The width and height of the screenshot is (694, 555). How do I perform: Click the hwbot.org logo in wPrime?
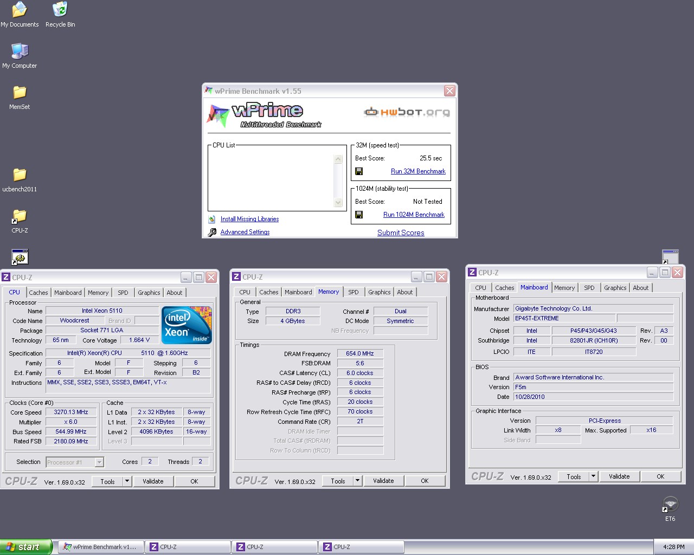tap(407, 112)
